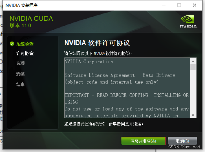Click the license text scrollbar thumb
Screen dimensions: 205x152
pos(193,67)
